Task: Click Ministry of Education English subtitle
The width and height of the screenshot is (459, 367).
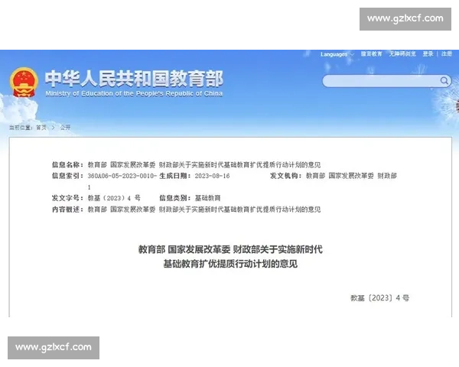Action: click(134, 93)
